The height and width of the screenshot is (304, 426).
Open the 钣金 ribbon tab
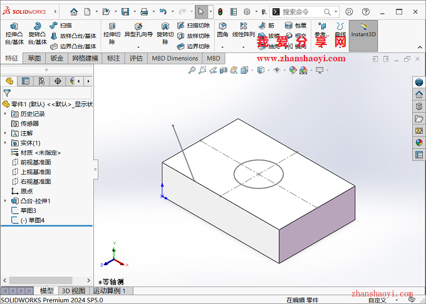[x=56, y=58]
